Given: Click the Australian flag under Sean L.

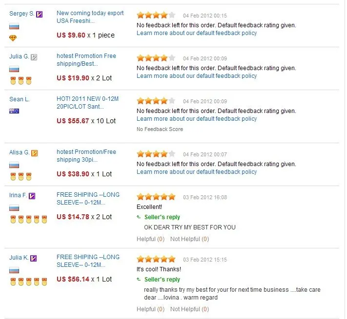Looking at the screenshot, I should pos(14,111).
